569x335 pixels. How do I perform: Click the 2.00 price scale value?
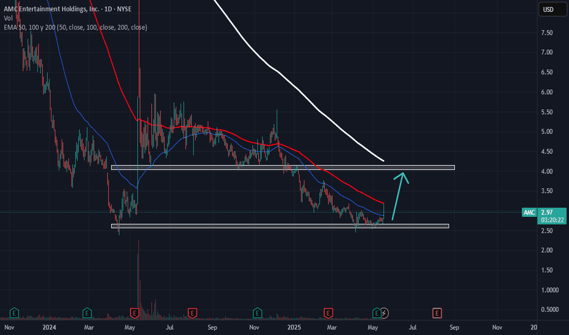[547, 250]
